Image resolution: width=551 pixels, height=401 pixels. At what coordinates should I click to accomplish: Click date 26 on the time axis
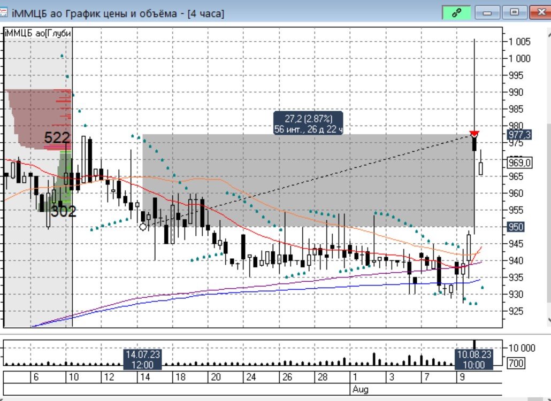pos(287,377)
